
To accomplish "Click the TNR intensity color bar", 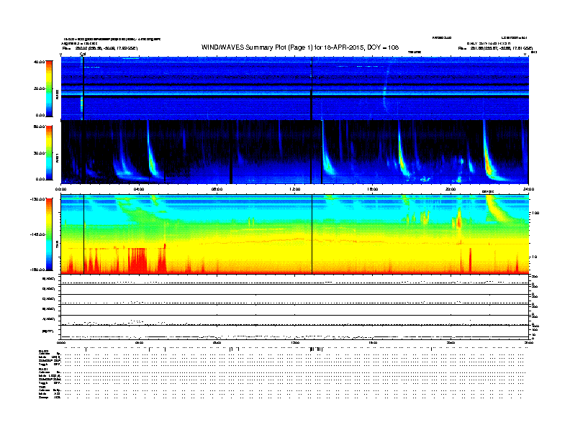I will (x=49, y=234).
